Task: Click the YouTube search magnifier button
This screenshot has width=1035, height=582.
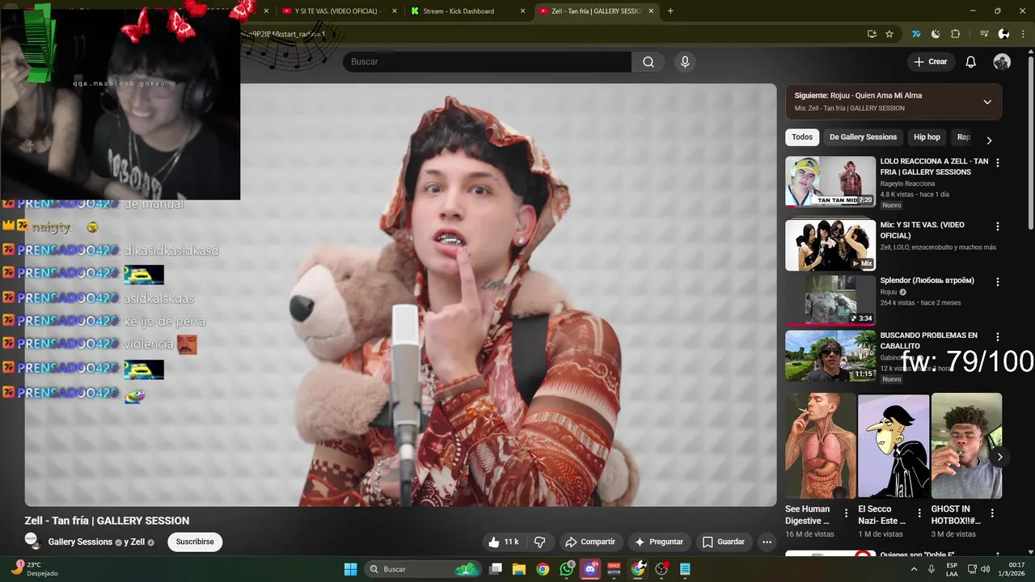Action: (648, 62)
